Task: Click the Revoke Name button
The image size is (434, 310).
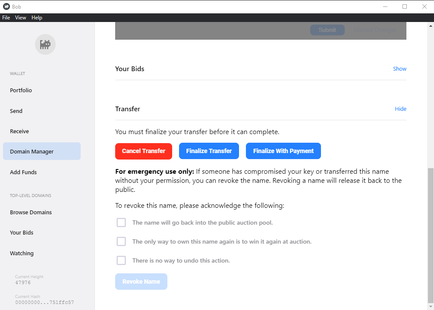Action: click(x=141, y=282)
